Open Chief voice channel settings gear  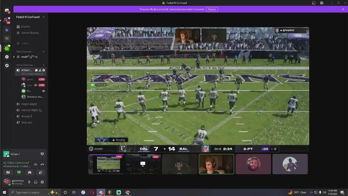43,70
